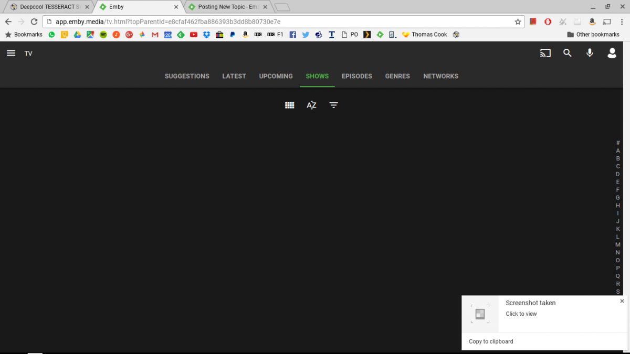Viewport: 630px width, 354px height.
Task: Bookmark this page with the star icon
Action: (518, 22)
